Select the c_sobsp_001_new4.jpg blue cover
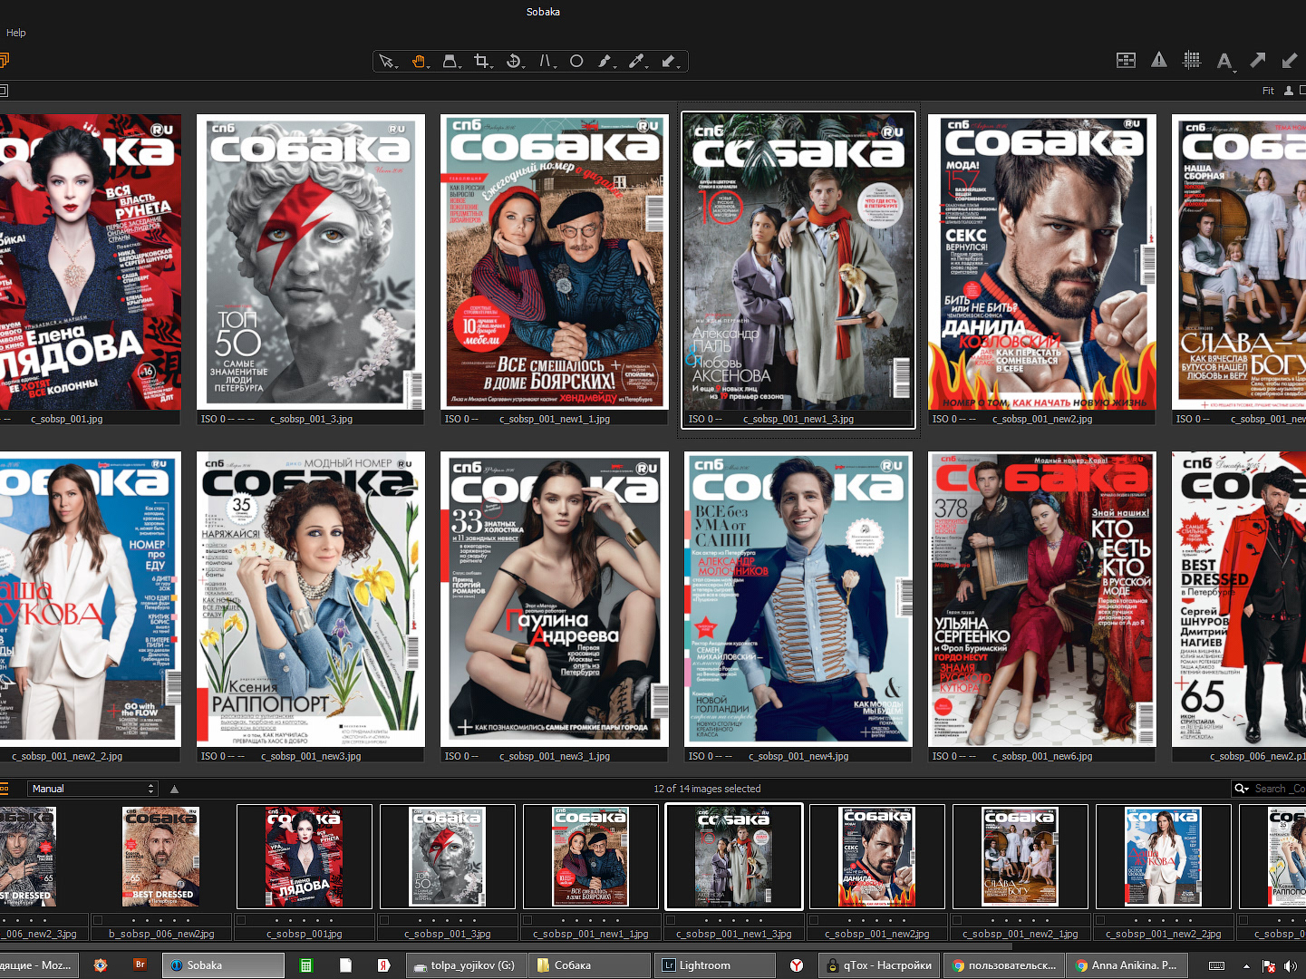 798,599
